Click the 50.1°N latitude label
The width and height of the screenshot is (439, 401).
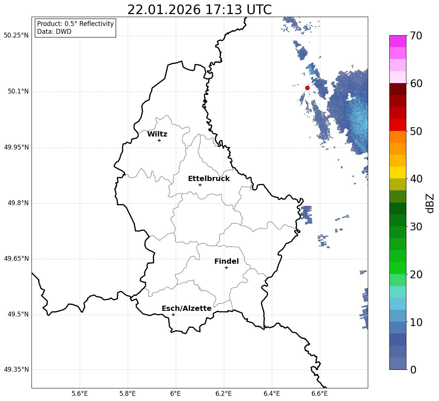tap(18, 92)
